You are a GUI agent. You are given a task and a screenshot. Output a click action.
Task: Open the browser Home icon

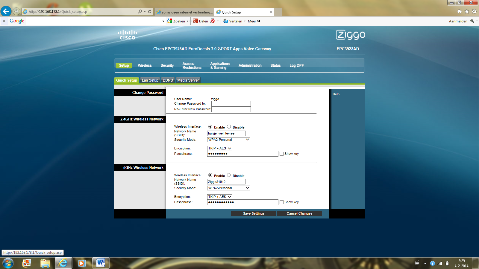[x=460, y=12]
